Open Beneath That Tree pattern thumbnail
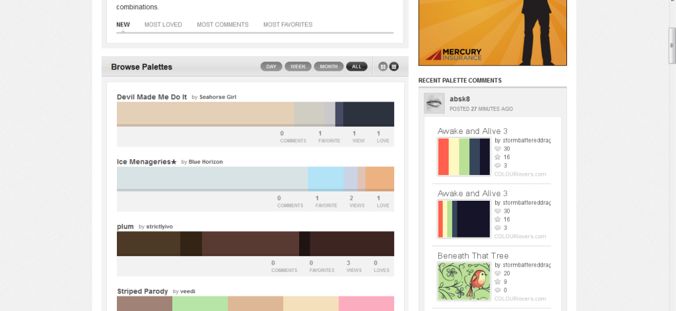Screen dimensions: 676x311 463,281
